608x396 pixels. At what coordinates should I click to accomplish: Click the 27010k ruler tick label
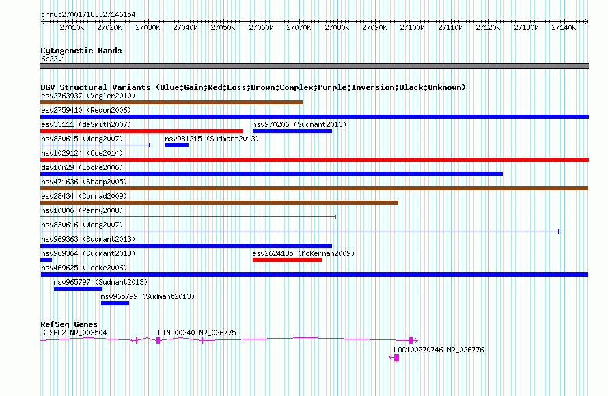pos(72,27)
